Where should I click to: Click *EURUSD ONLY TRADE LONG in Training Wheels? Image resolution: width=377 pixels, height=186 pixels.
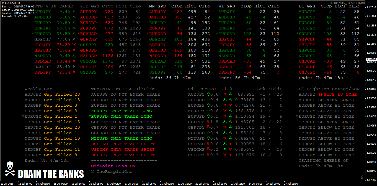[120, 117]
